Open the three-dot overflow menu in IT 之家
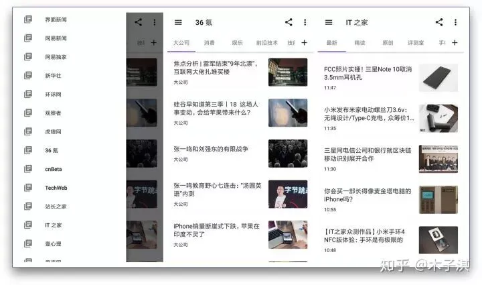The image size is (482, 285). point(456,22)
